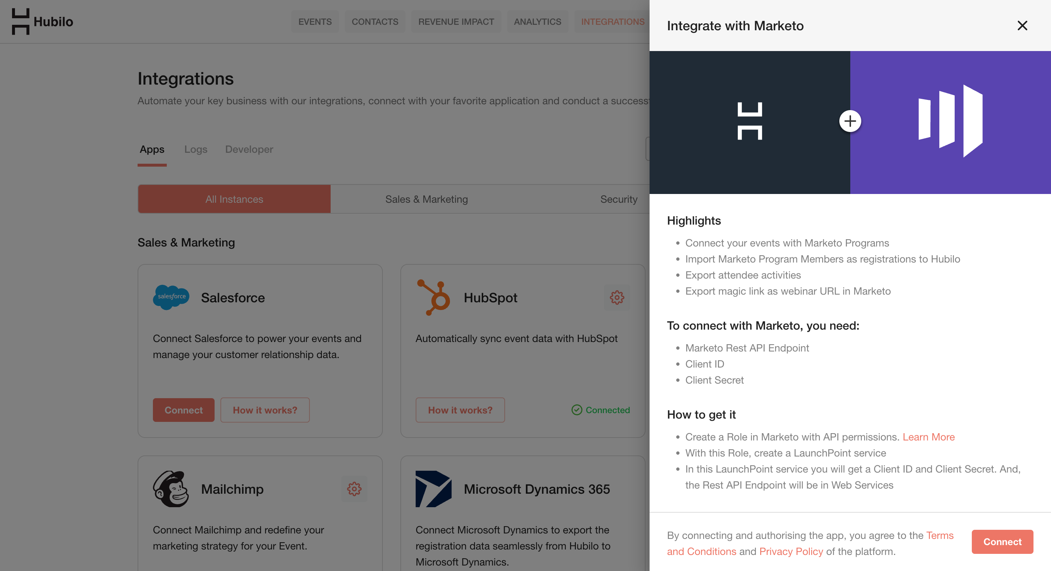This screenshot has width=1051, height=571.
Task: Open the Integrations menu
Action: point(612,22)
